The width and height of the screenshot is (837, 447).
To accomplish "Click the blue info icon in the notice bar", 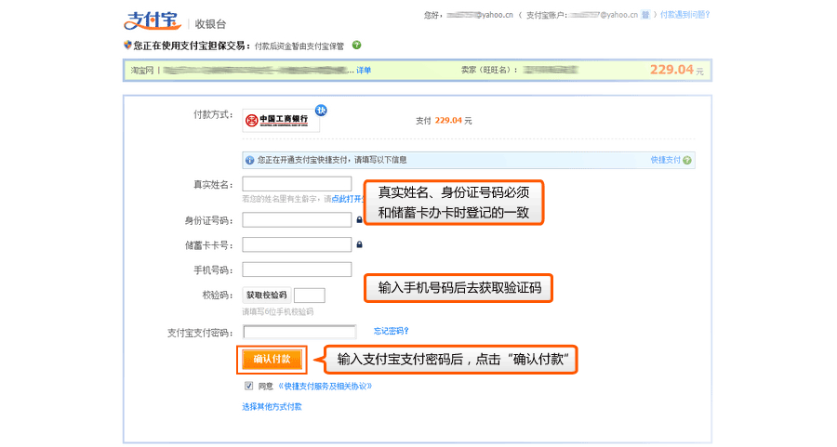I will 249,160.
